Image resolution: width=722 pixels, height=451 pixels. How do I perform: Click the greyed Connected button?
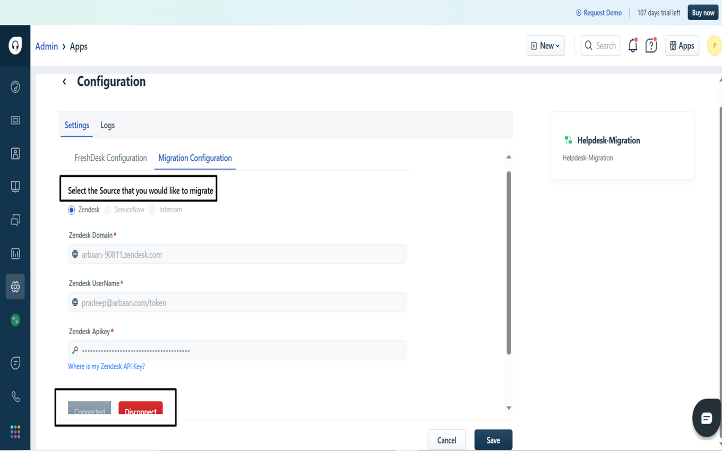click(x=89, y=407)
